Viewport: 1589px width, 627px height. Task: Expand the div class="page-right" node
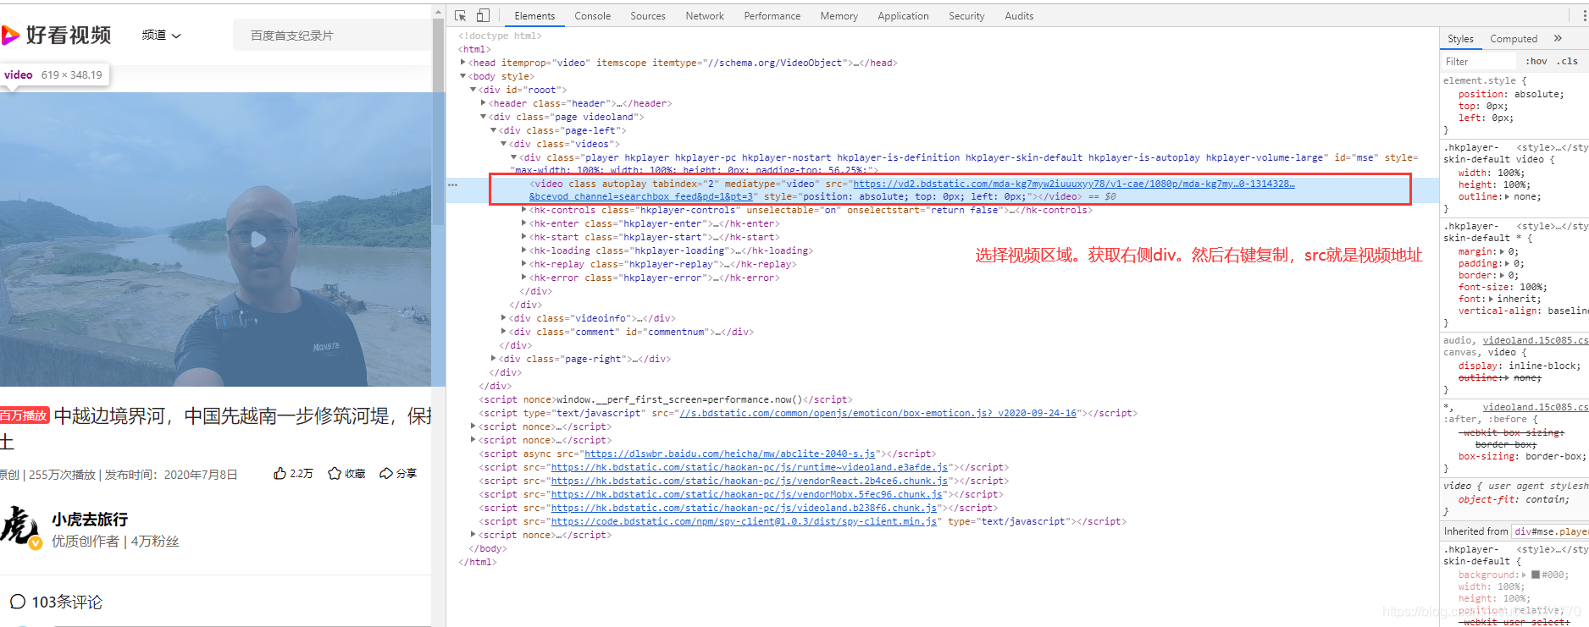click(493, 359)
